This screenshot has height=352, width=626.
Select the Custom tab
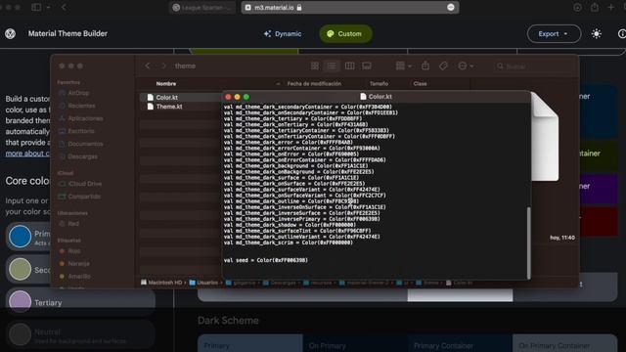tap(345, 34)
